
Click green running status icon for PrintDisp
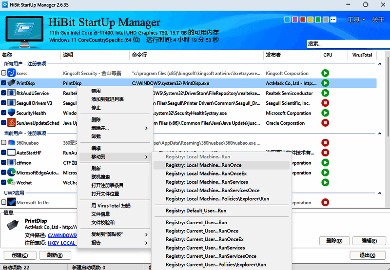[325, 83]
